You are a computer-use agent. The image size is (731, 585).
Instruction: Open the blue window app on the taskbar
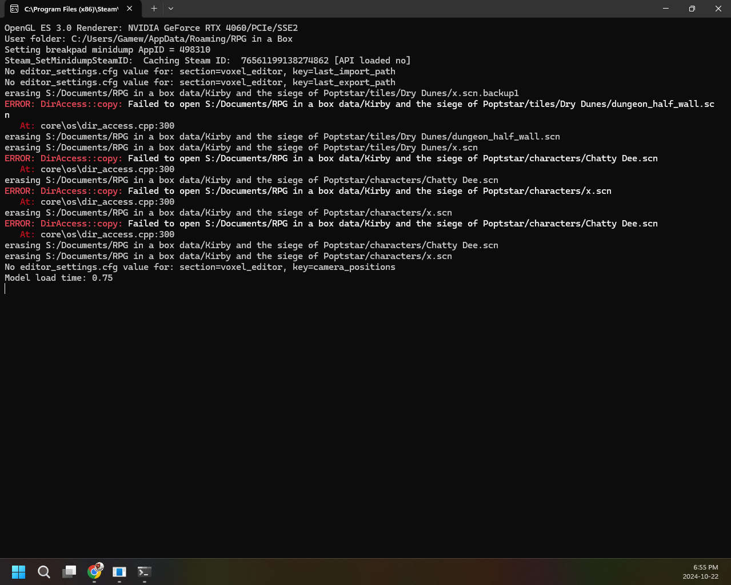(119, 571)
